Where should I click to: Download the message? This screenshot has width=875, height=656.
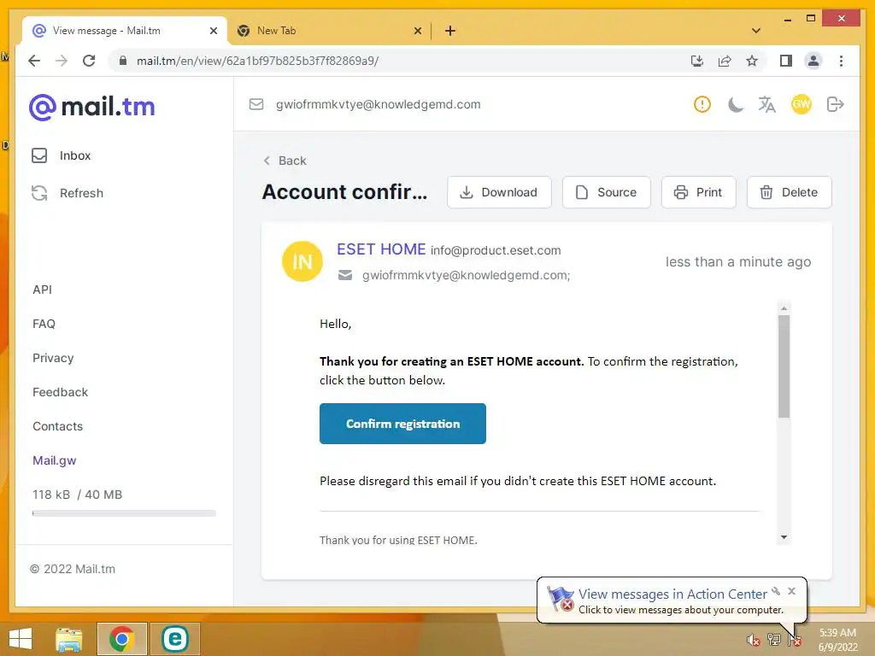[499, 192]
